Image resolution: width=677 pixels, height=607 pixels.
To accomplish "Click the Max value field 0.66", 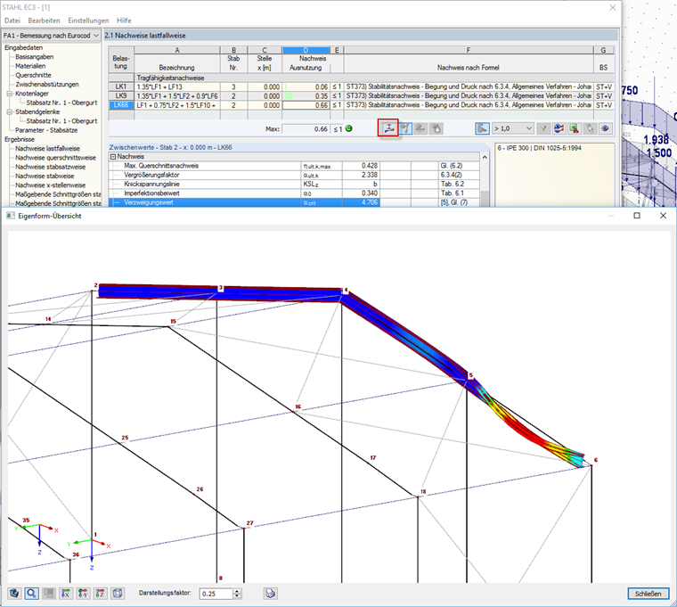I will [306, 128].
